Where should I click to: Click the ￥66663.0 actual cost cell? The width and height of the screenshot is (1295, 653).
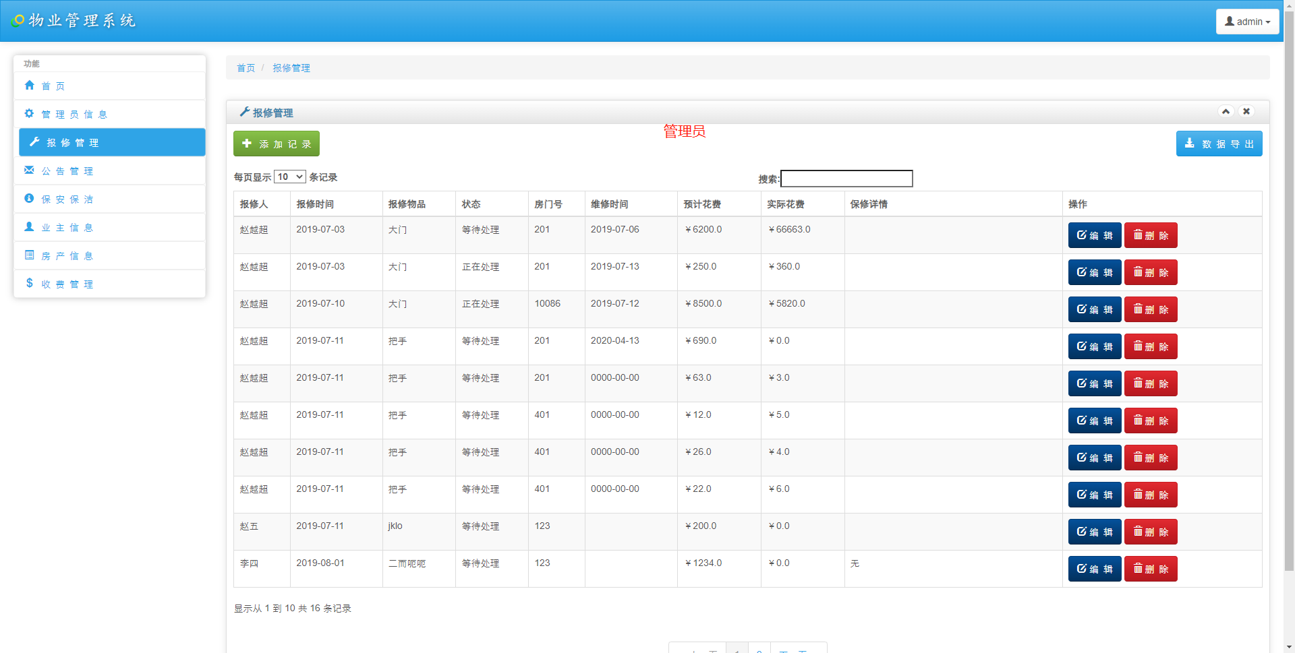803,235
